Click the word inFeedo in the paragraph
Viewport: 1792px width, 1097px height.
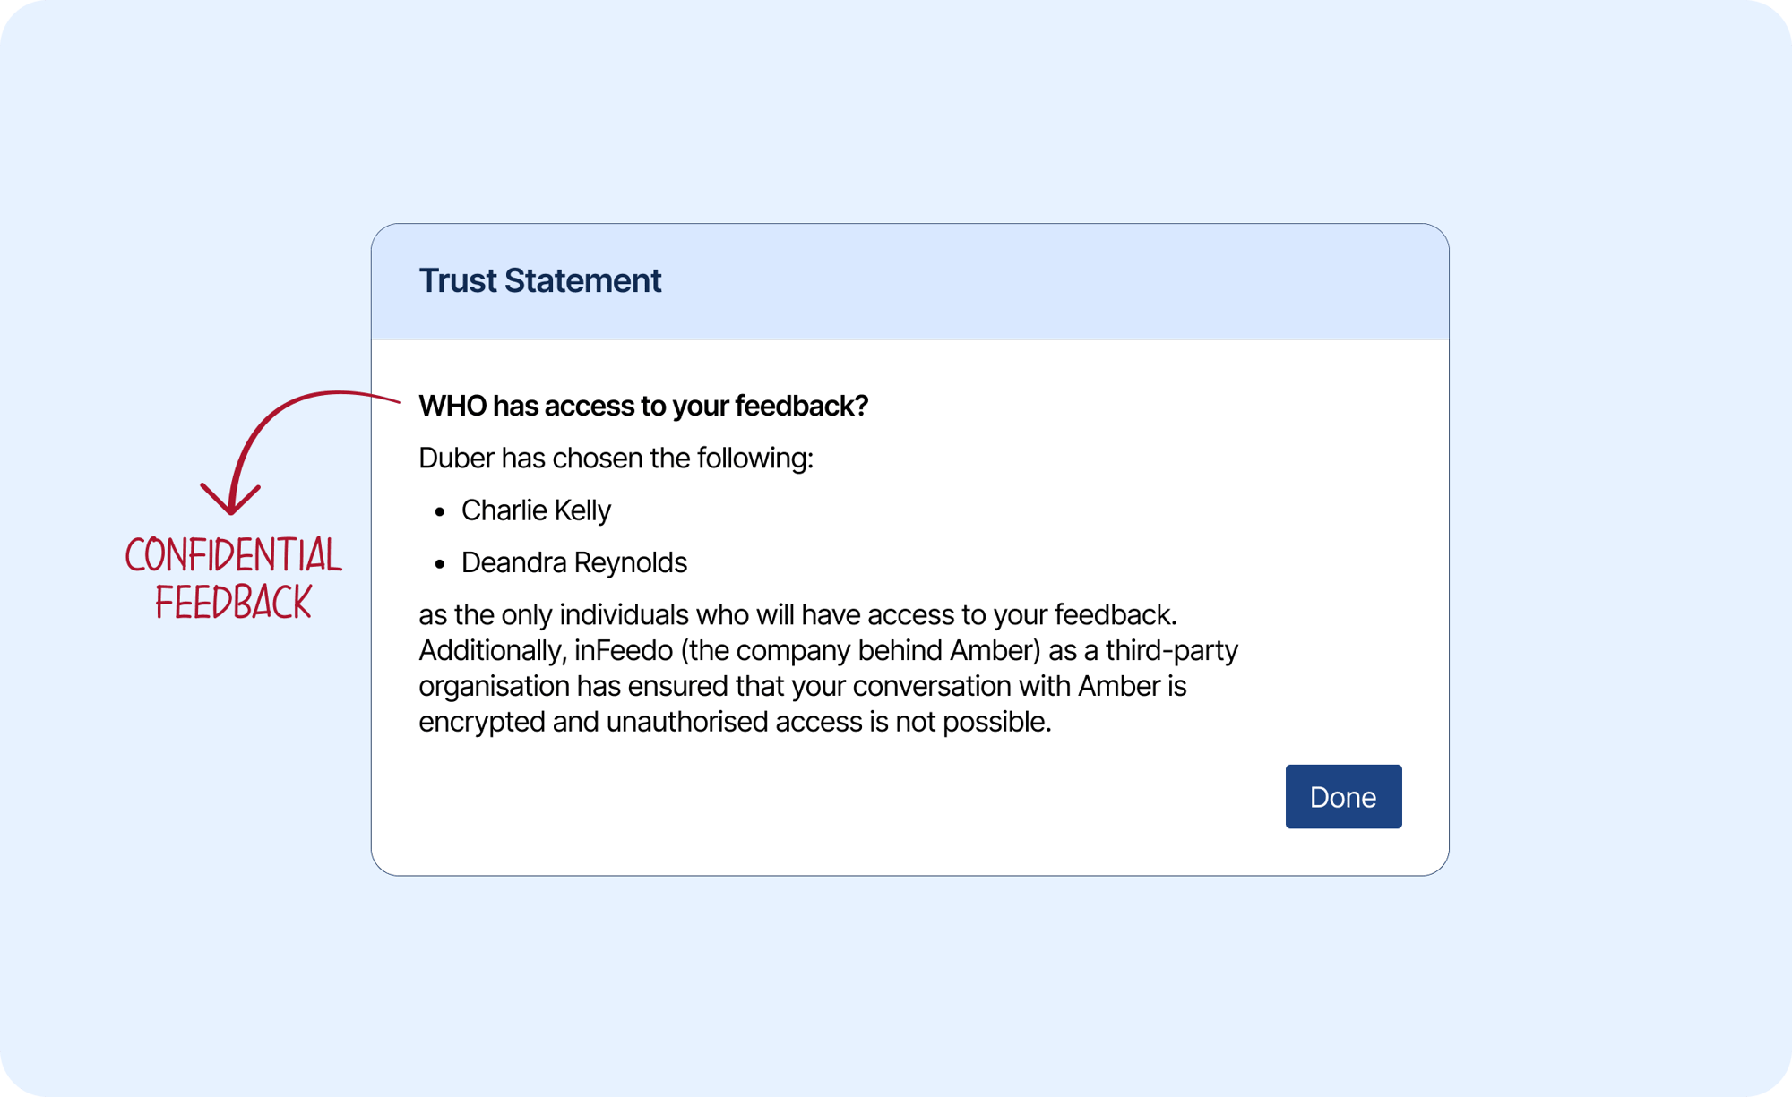625,651
